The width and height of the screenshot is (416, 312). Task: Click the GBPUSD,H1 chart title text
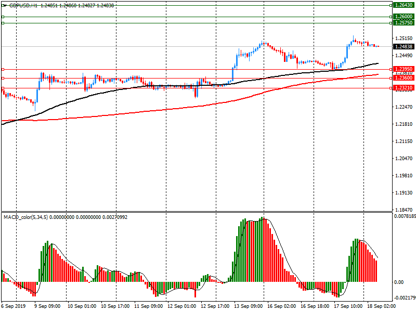click(23, 6)
